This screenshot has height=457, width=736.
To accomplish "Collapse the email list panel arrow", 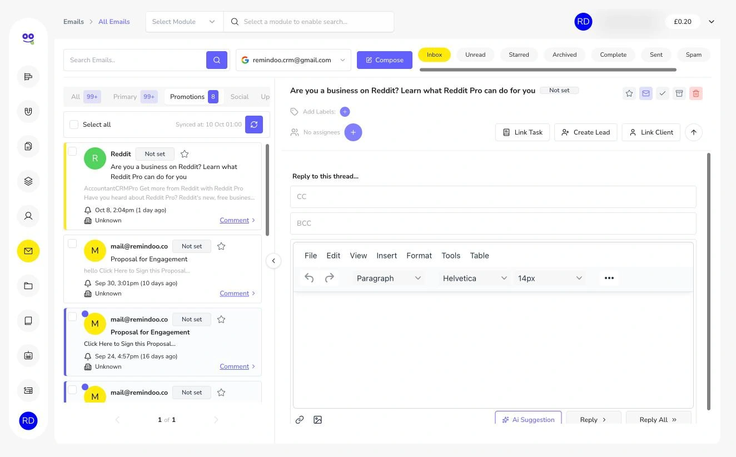I will point(273,261).
